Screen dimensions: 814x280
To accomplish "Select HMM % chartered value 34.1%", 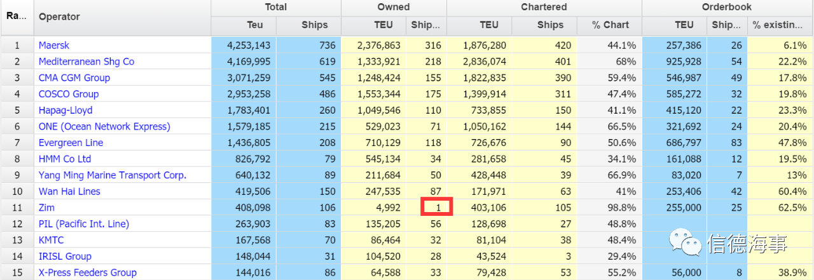I will (x=622, y=159).
